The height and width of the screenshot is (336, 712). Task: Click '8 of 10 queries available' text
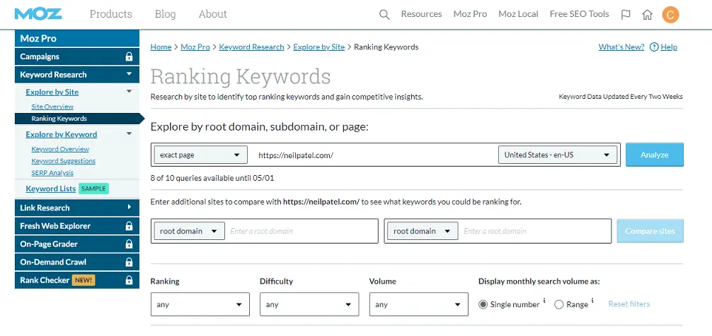[212, 178]
